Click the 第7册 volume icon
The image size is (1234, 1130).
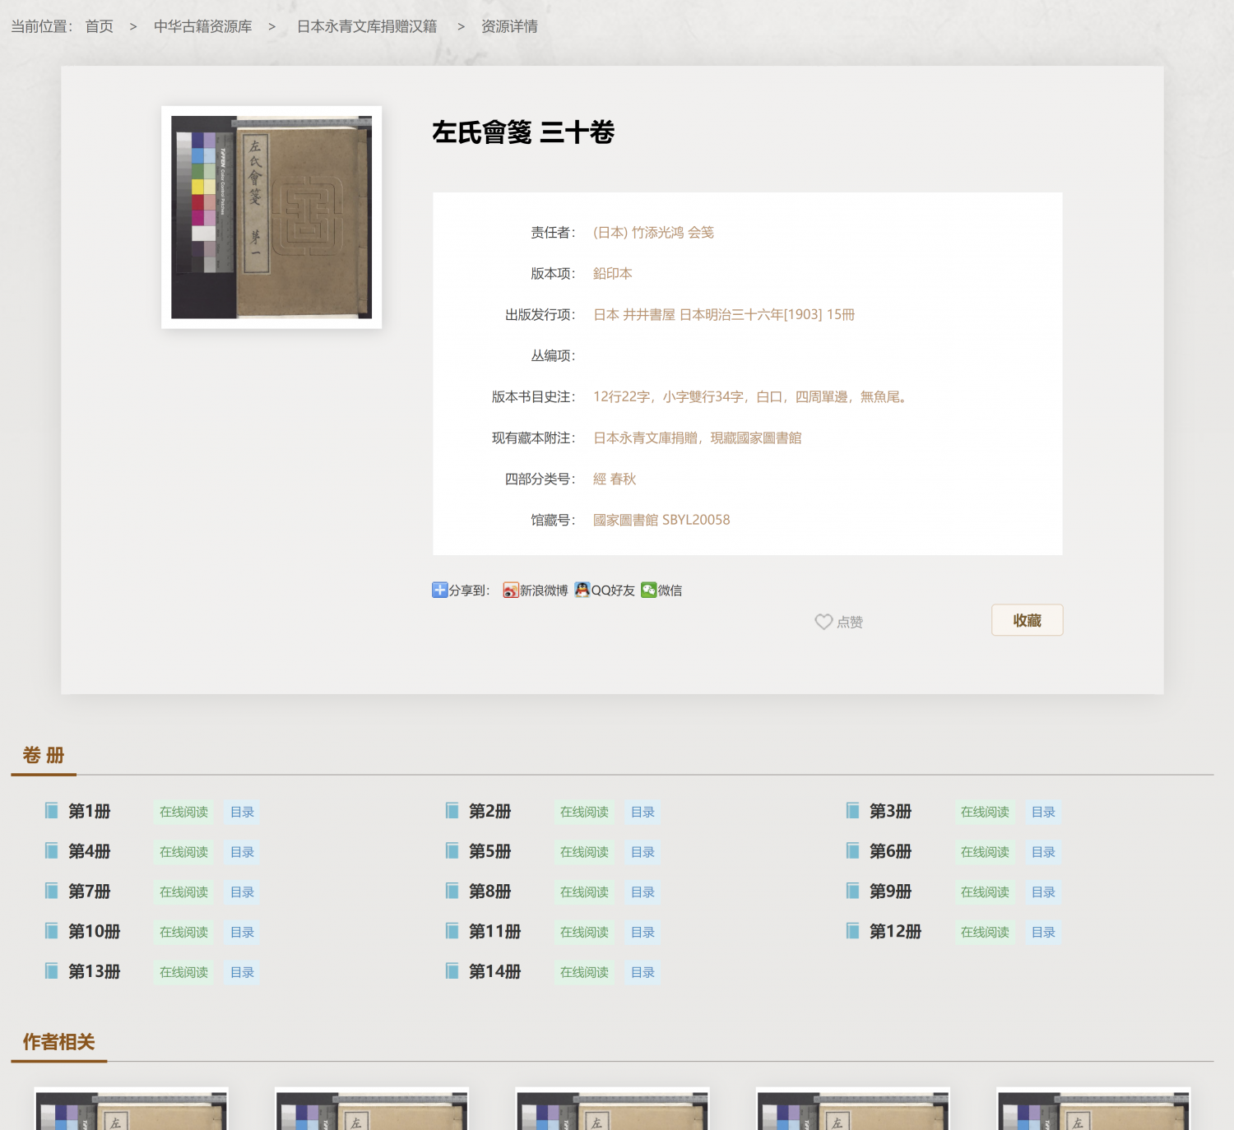[x=50, y=891]
